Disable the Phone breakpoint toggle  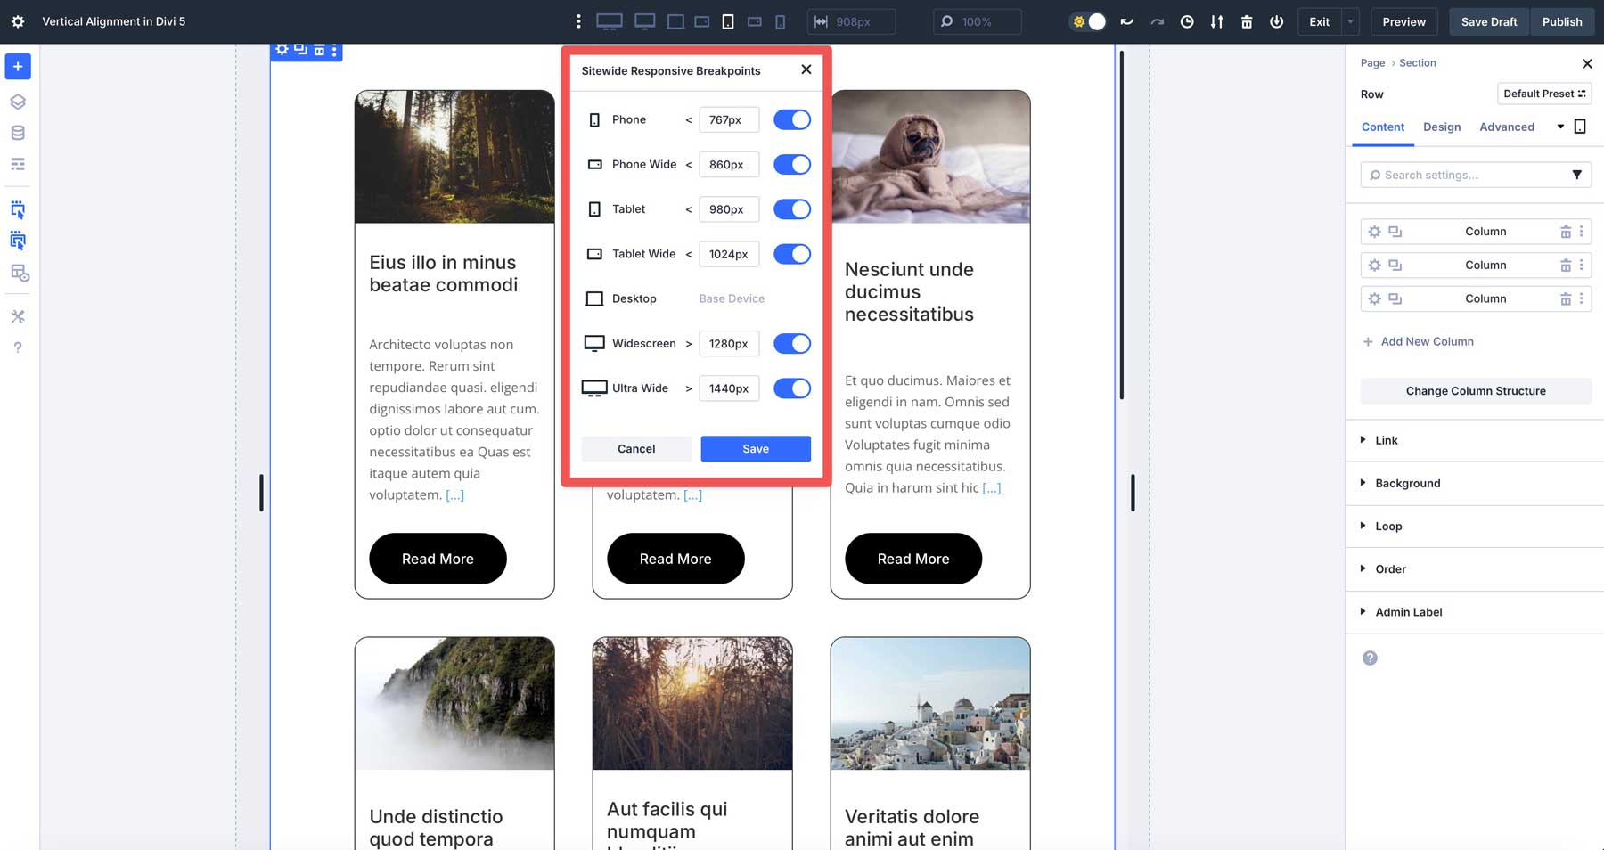(791, 119)
